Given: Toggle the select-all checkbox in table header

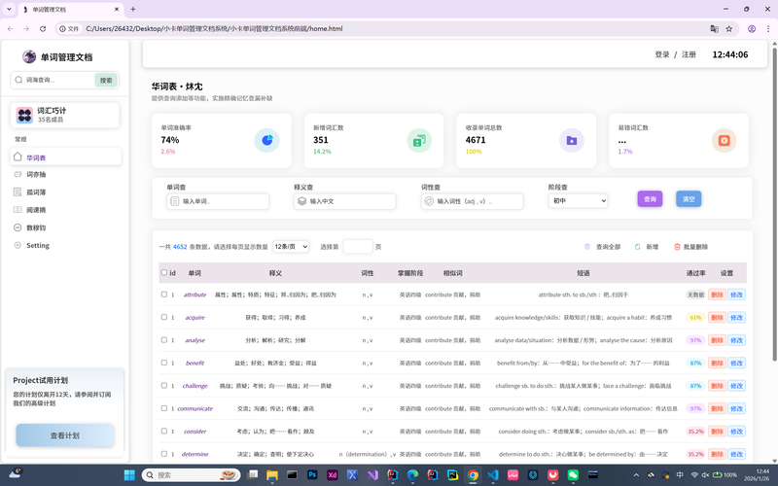Looking at the screenshot, I should click(x=164, y=273).
